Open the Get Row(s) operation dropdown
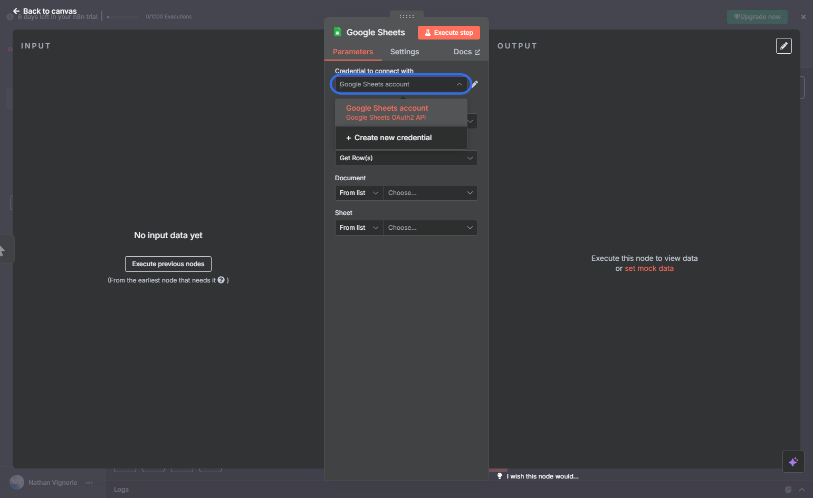The height and width of the screenshot is (498, 813). (x=406, y=158)
